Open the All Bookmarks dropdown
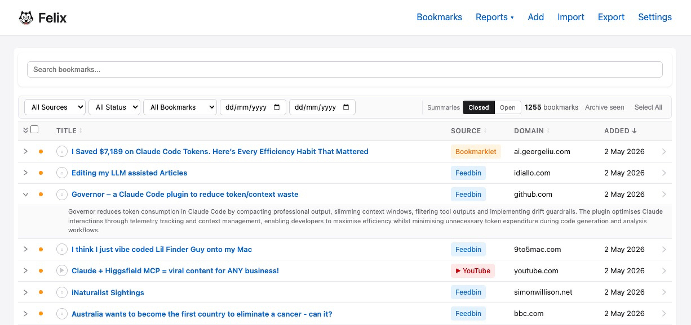691x325 pixels. pos(180,107)
